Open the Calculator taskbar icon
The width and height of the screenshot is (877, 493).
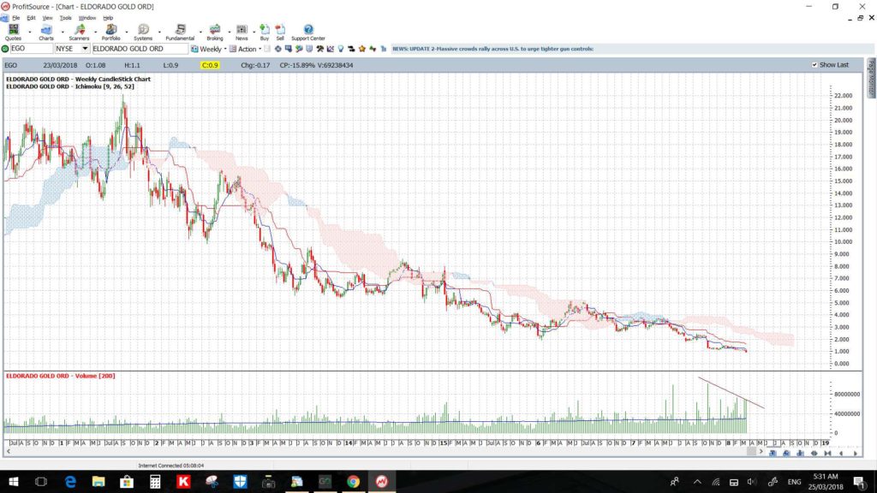[155, 481]
